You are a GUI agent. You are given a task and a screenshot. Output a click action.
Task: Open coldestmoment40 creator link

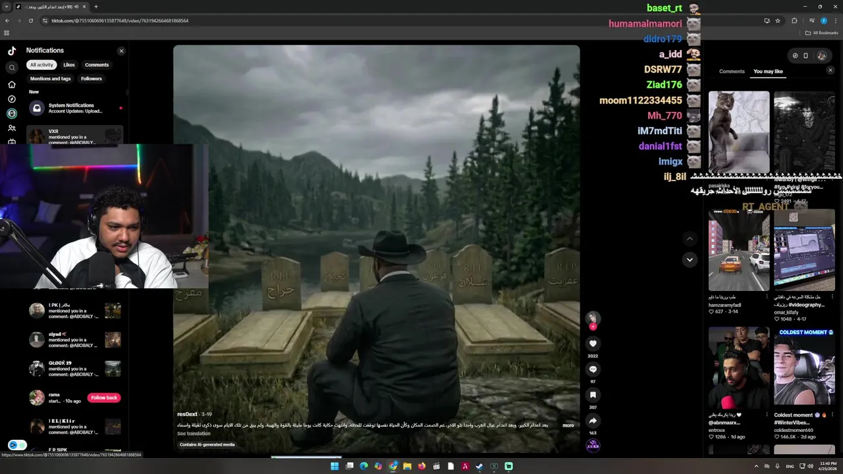(794, 430)
